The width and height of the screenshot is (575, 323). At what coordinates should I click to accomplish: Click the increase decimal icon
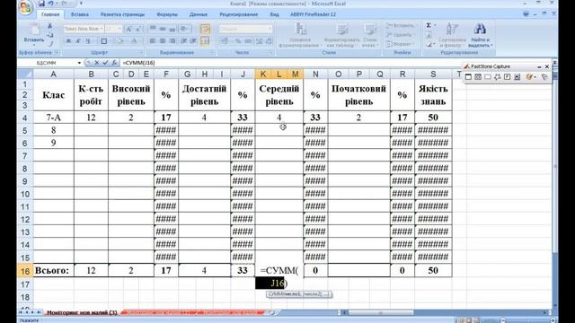click(260, 41)
